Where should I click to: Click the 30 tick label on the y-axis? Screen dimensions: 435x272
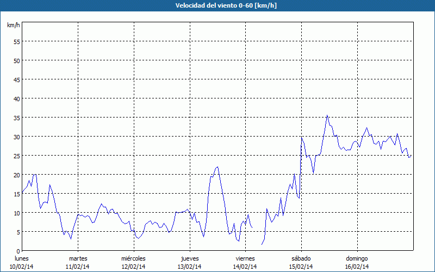tap(16, 137)
